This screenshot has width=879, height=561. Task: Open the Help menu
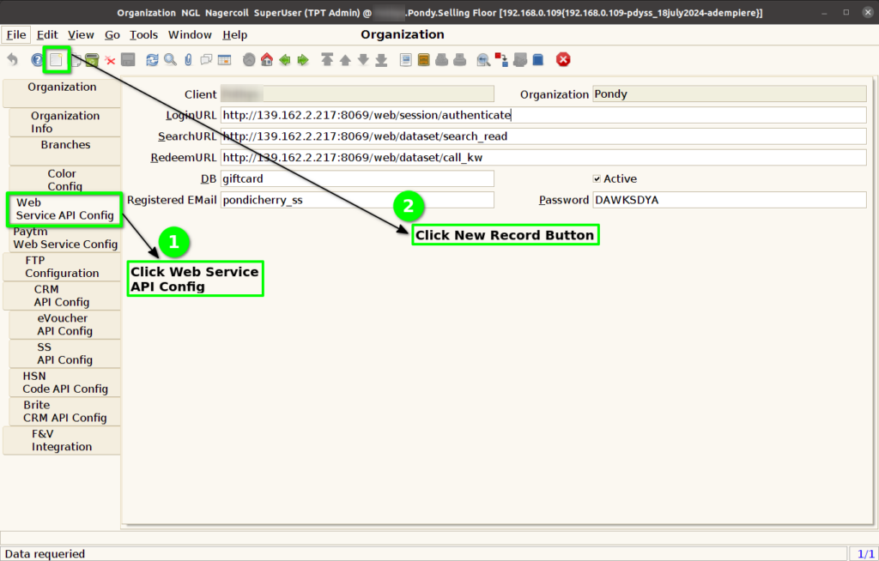(x=235, y=35)
